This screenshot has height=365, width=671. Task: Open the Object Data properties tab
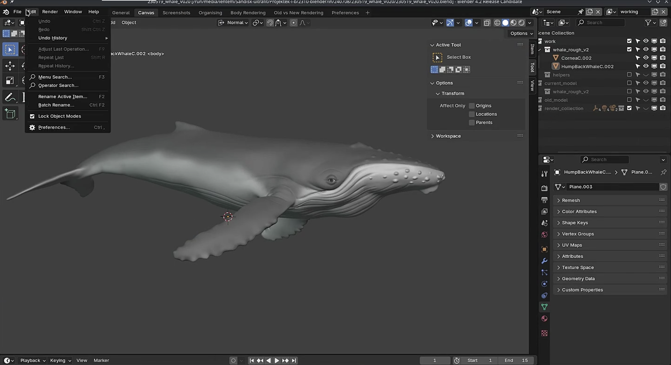[544, 307]
